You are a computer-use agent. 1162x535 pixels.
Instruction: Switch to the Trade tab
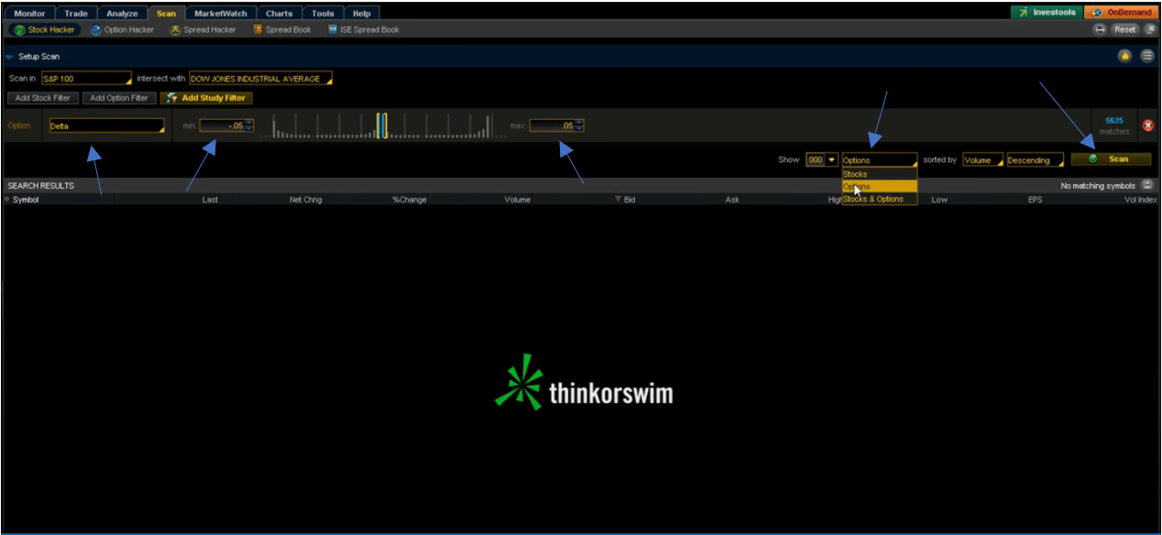tap(76, 14)
